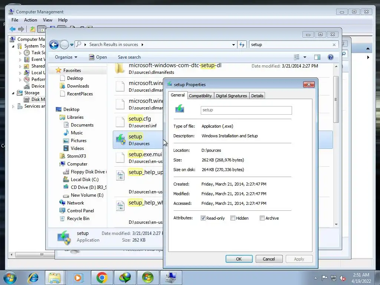
Task: Open the address bar history dropdown arrow
Action: click(x=233, y=45)
